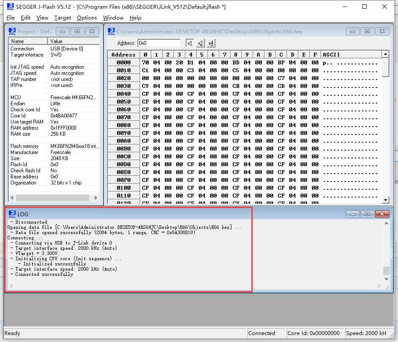Screen dimensions: 398x342
Task: Click the Check flash Id No value
Action: tap(54, 171)
